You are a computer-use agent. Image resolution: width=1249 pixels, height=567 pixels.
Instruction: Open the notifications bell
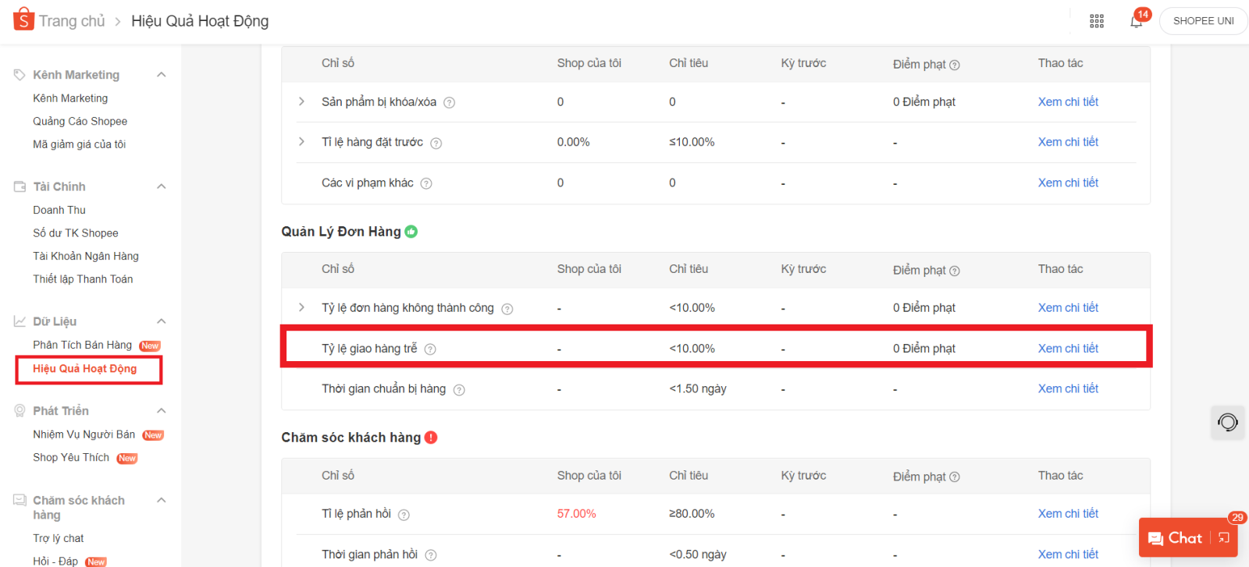point(1136,22)
